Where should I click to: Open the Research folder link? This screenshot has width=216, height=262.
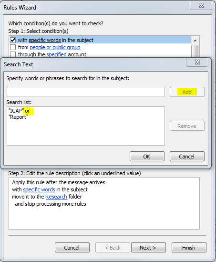pos(56,197)
